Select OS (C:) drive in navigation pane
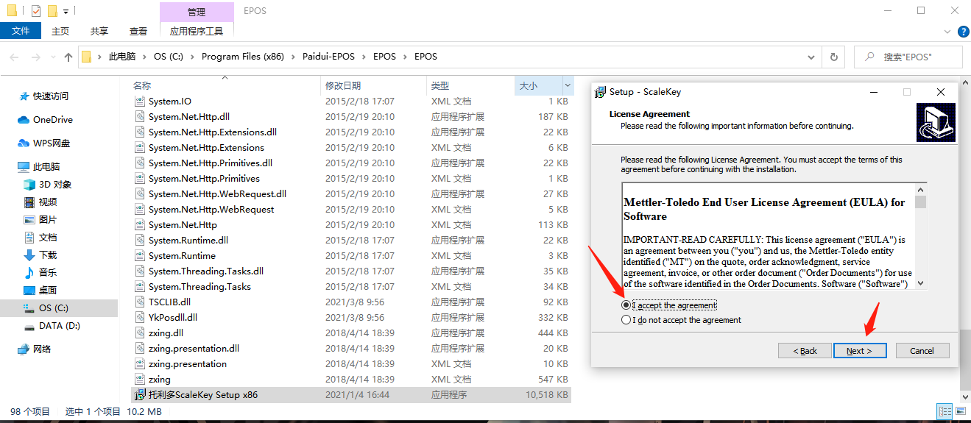Image resolution: width=971 pixels, height=423 pixels. coord(54,308)
